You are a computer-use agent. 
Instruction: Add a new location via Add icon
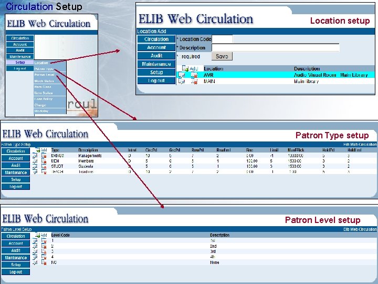pyautogui.click(x=190, y=68)
